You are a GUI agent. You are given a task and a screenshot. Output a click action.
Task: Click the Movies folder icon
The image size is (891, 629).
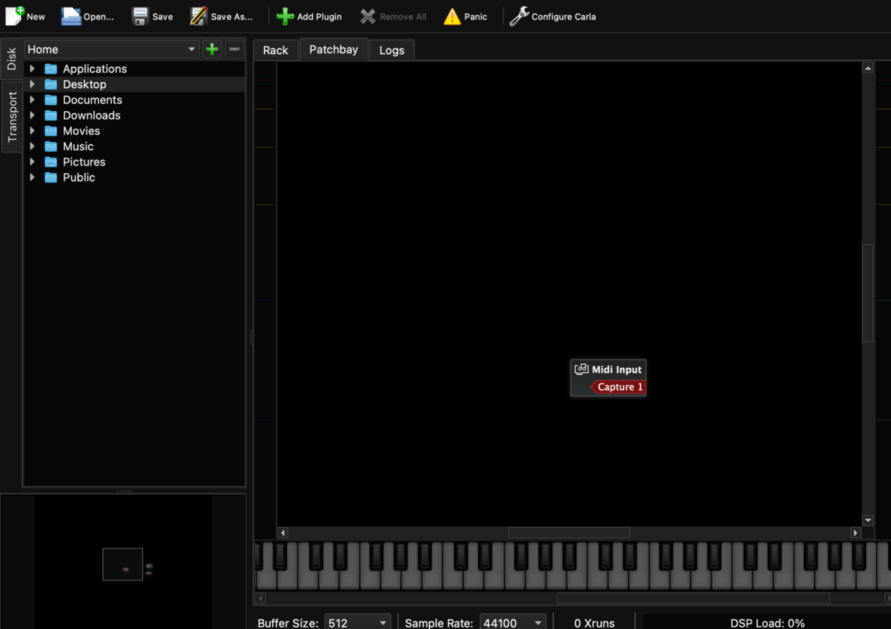[x=51, y=131]
